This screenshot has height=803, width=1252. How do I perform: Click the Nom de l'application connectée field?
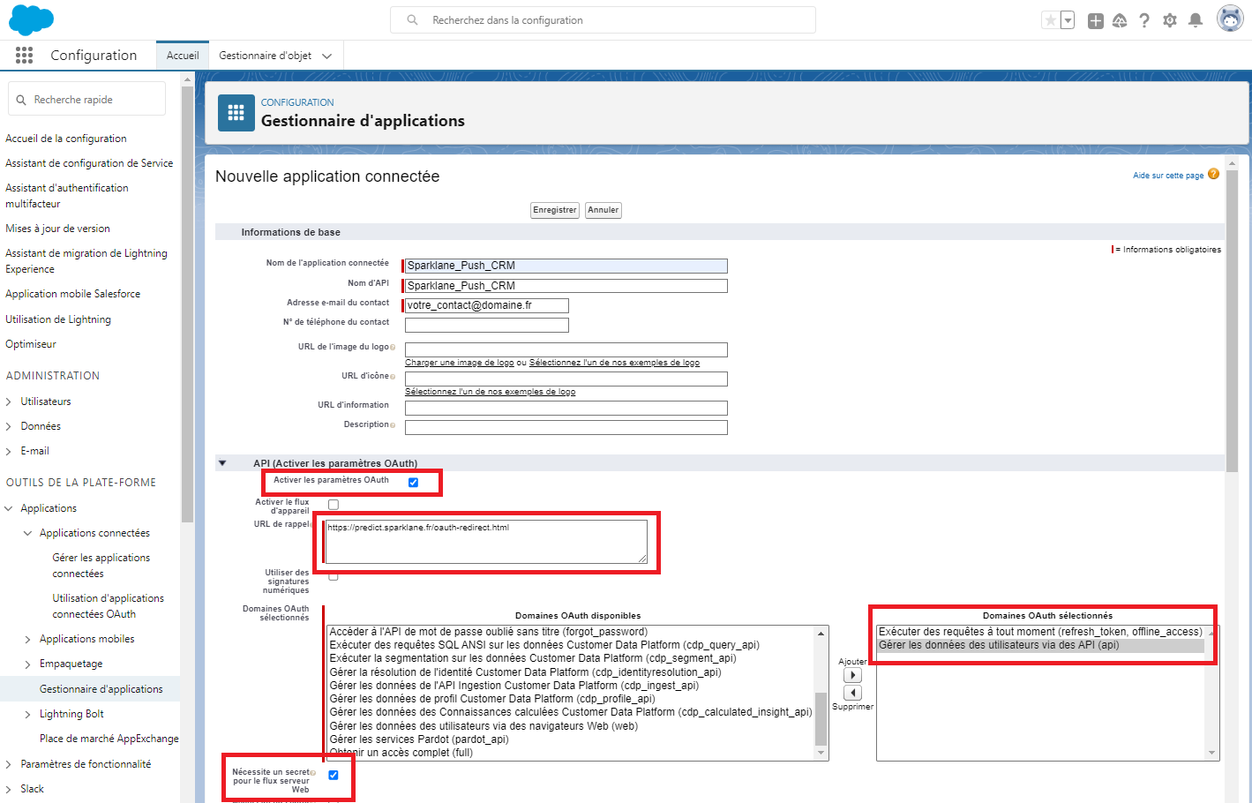click(x=566, y=266)
